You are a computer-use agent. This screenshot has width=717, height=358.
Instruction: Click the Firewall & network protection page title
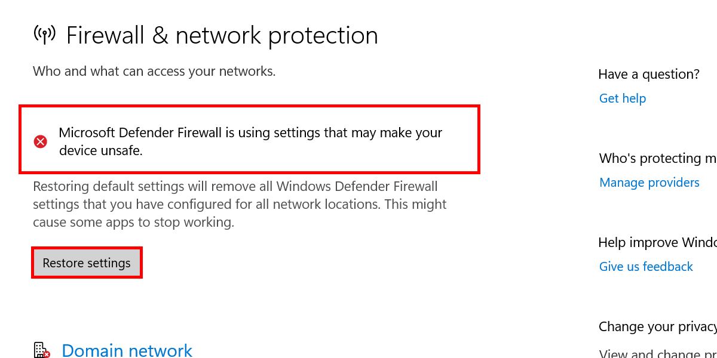[x=222, y=35]
